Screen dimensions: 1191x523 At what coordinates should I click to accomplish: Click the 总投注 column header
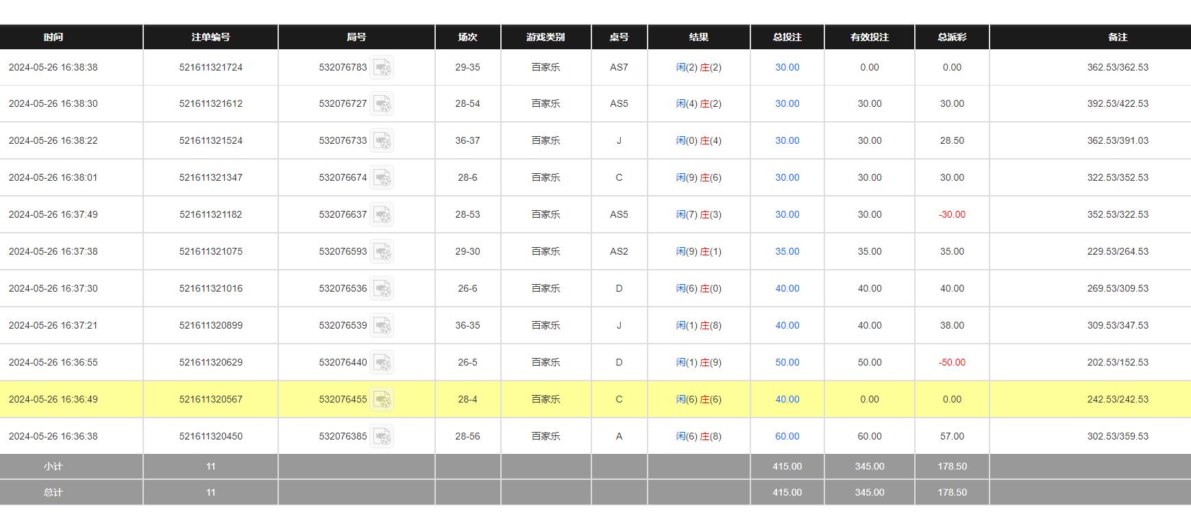click(x=787, y=37)
